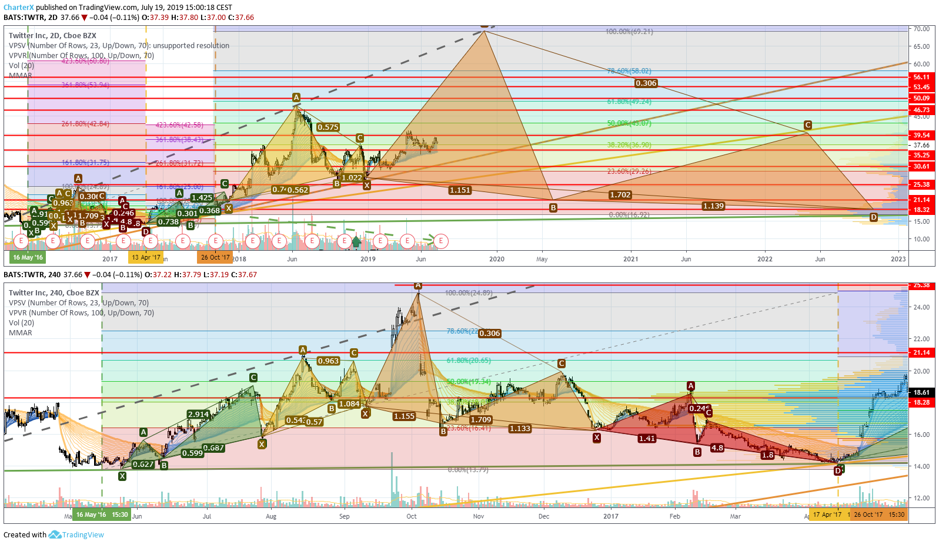Click the 4.8 ratio label on red pattern
Viewport: 939px width, 545px height.
pos(717,448)
